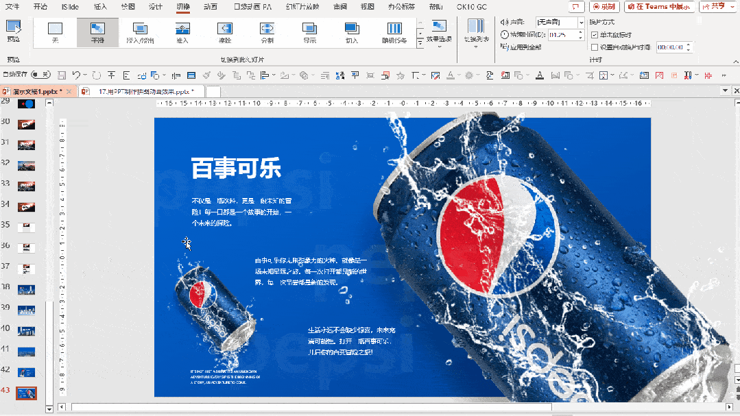Apply the 显示 (Reveal) transition
Image resolution: width=740 pixels, height=416 pixels.
coord(309,32)
